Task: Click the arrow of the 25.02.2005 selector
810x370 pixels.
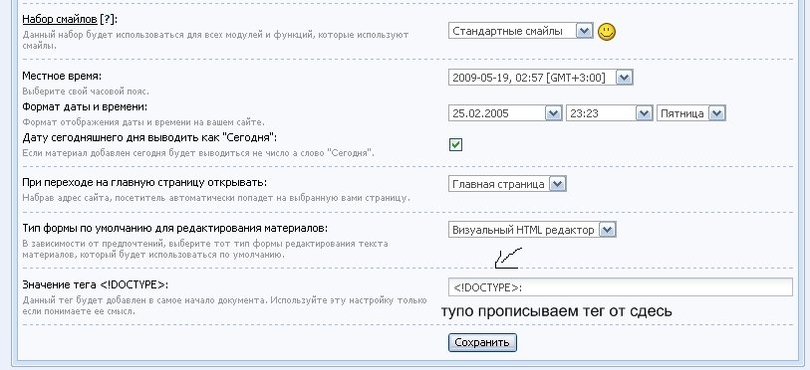Action: 553,113
